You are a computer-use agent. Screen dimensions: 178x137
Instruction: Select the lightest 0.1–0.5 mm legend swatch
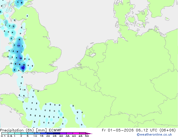[5, 133]
